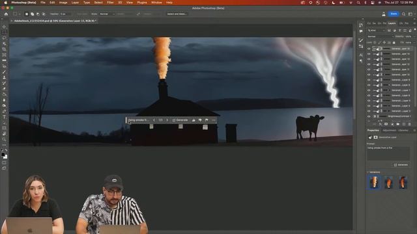417x234 pixels.
Task: Hide Generative Layer 12 with its eye icon
Action: coord(369,64)
